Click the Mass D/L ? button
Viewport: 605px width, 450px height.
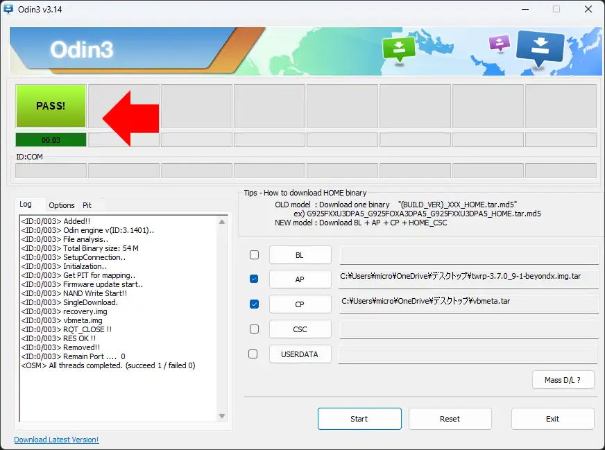click(x=563, y=380)
